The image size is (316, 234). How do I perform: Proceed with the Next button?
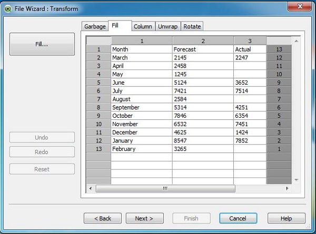pos(144,218)
